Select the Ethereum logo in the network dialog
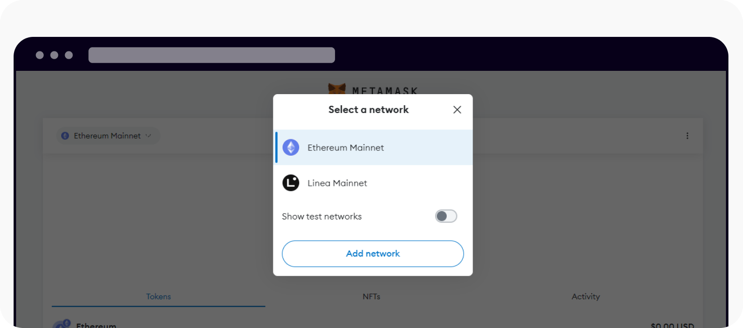This screenshot has height=328, width=743. [x=290, y=147]
